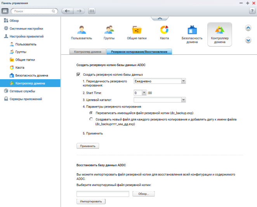The height and width of the screenshot is (207, 257).
Task: Maximize window with plus button
Action: point(248,3)
